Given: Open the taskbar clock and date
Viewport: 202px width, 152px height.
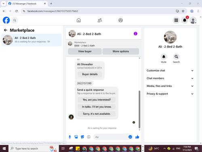Looking at the screenshot, I should tap(187, 148).
